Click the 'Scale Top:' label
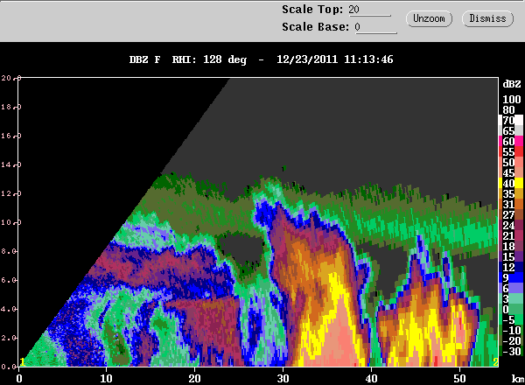Screen dimensions: 525x385 (x=312, y=10)
